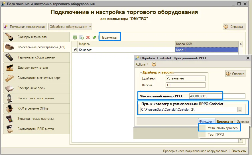252x155 pixels.
Task: Click the copy-and-add document icon in the toolbar
Action: tap(82, 37)
